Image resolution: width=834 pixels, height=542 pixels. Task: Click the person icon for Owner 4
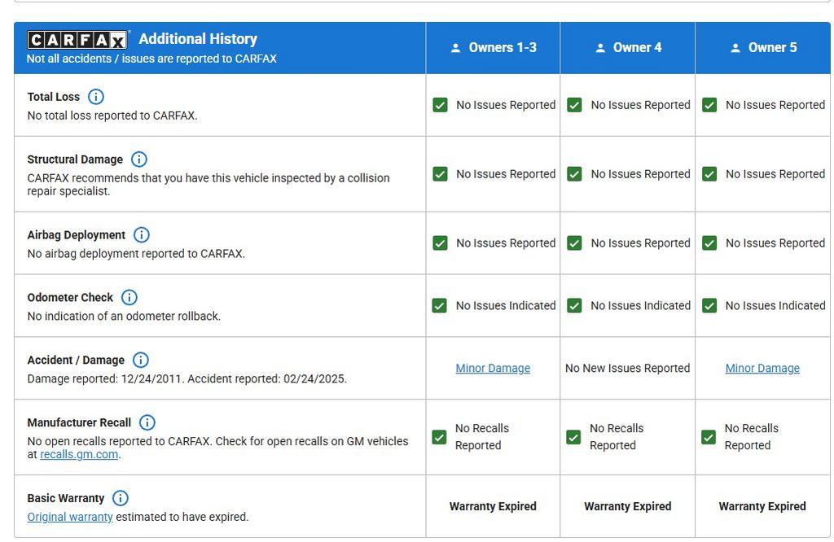click(x=600, y=48)
